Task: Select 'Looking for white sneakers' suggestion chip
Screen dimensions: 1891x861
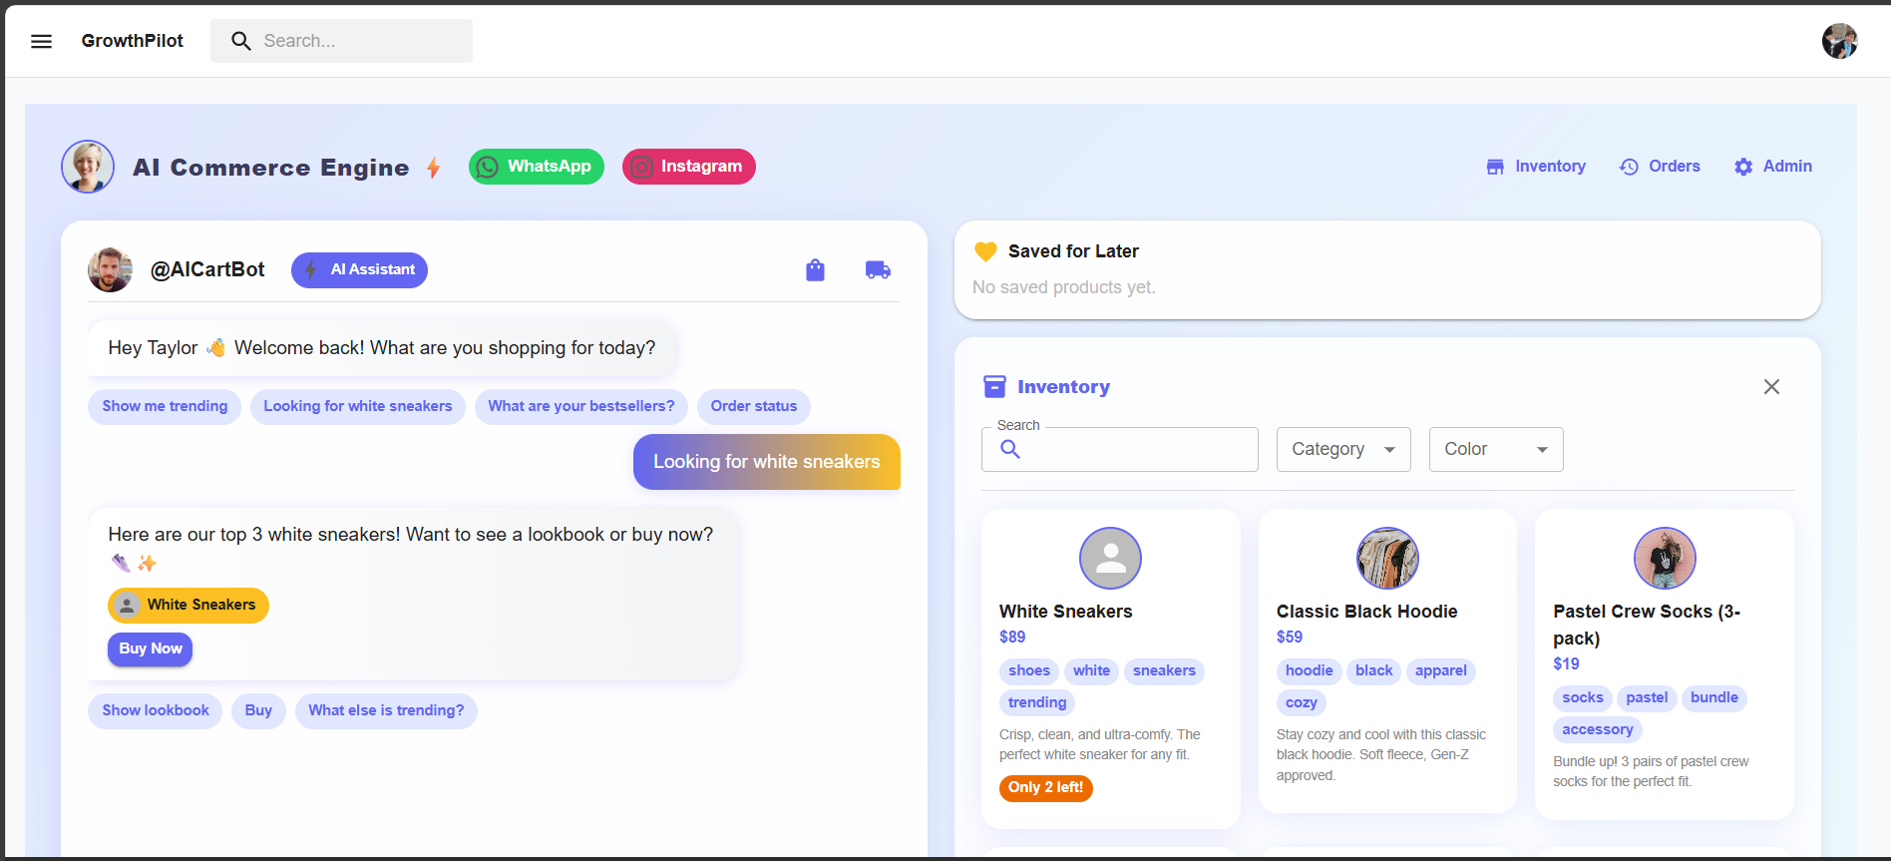Action: pos(358,407)
